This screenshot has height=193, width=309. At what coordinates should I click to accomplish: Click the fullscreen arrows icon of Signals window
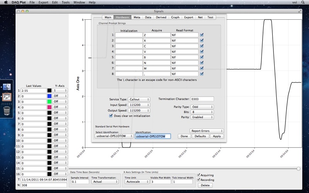pos(300,11)
